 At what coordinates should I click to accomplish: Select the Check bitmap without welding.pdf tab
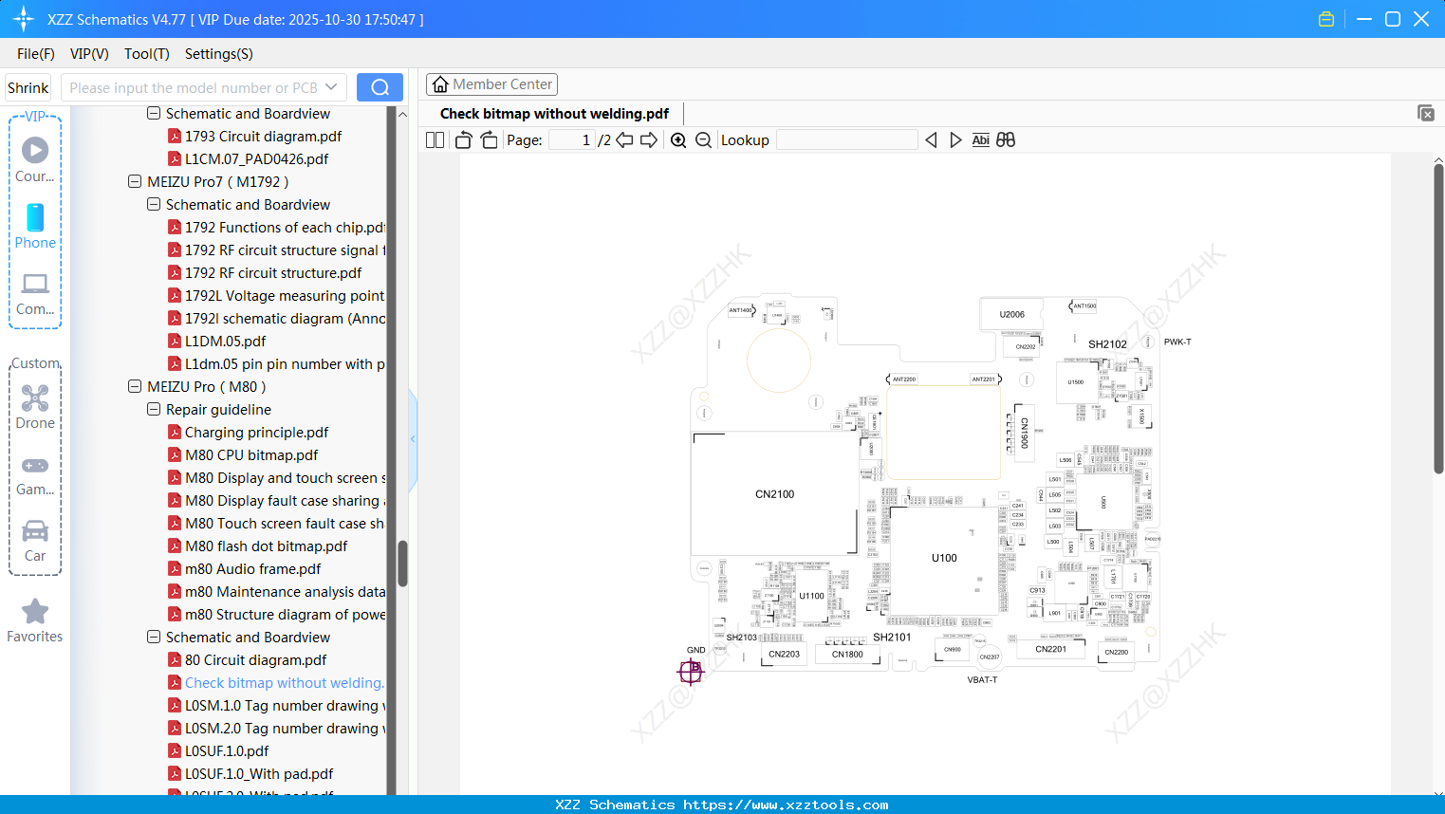point(554,114)
